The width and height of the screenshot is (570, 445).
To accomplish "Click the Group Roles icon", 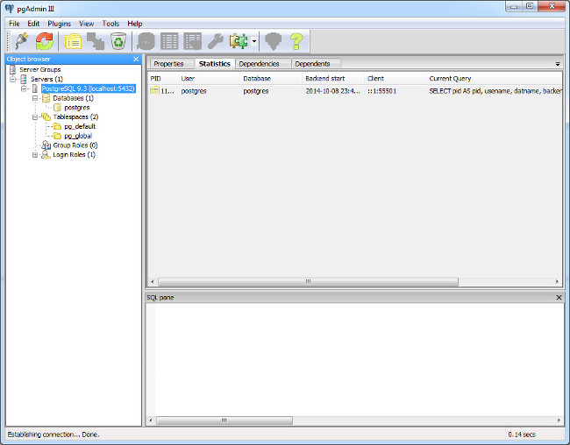I will click(46, 145).
